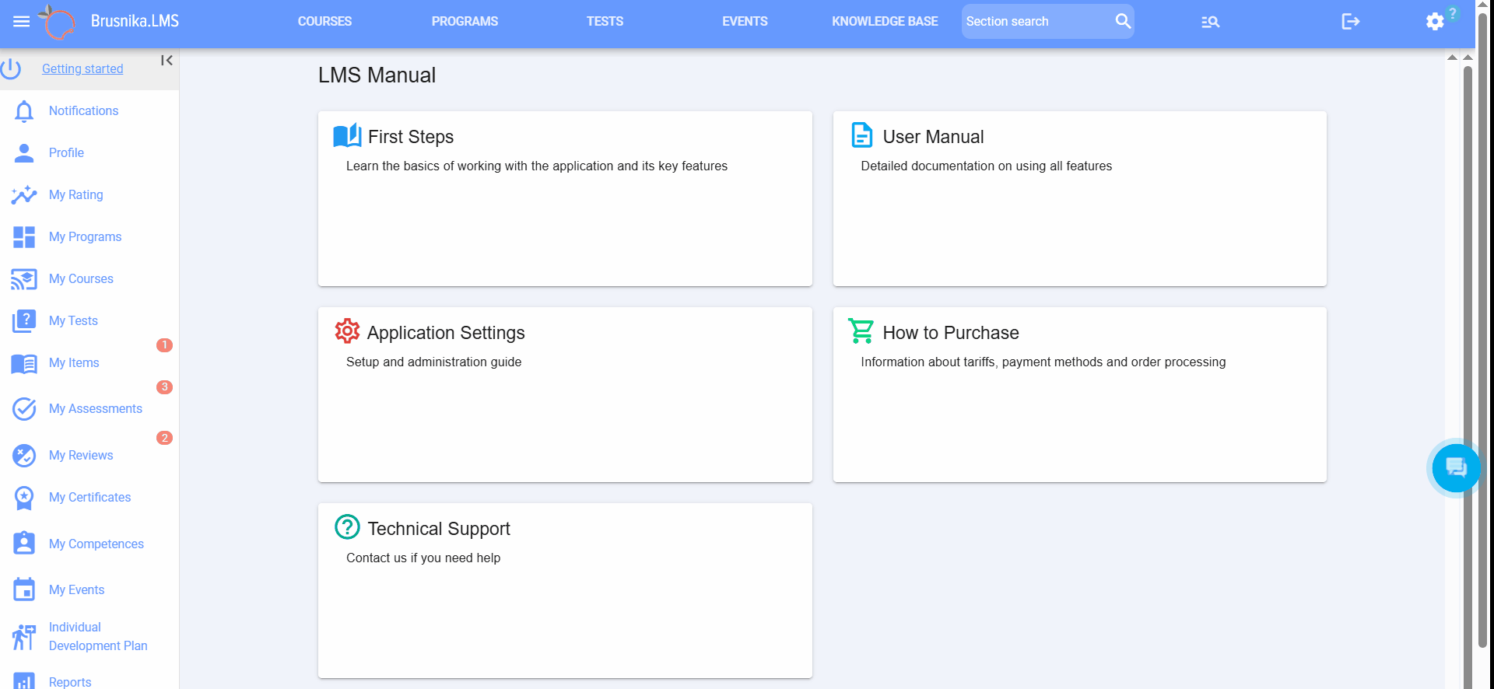
Task: Go to Profile page
Action: click(66, 153)
